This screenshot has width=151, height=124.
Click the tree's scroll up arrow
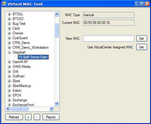coord(57,14)
